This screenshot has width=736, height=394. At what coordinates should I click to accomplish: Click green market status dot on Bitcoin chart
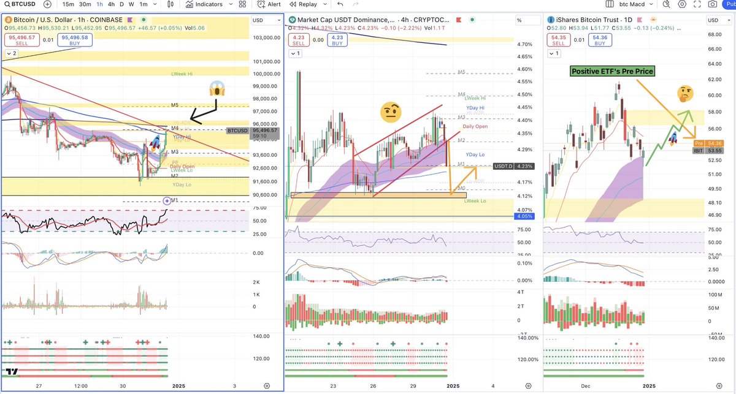145,20
